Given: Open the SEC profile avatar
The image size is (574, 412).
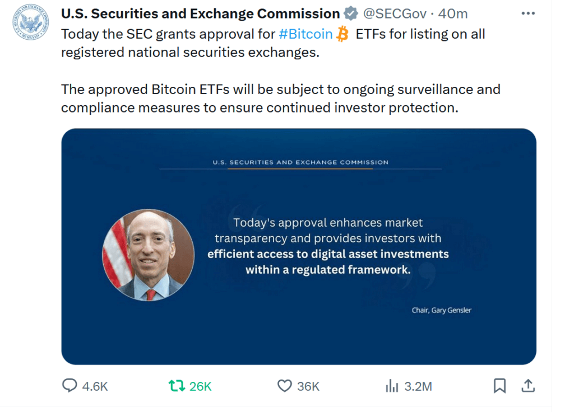Looking at the screenshot, I should coord(30,24).
